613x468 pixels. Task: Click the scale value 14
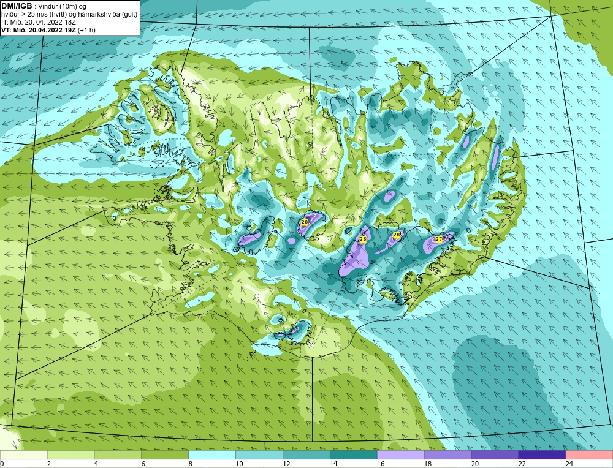pos(333,464)
